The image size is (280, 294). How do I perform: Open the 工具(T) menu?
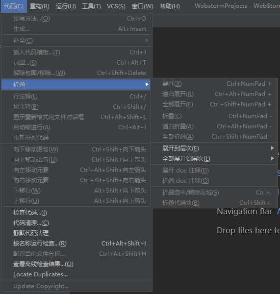point(91,6)
